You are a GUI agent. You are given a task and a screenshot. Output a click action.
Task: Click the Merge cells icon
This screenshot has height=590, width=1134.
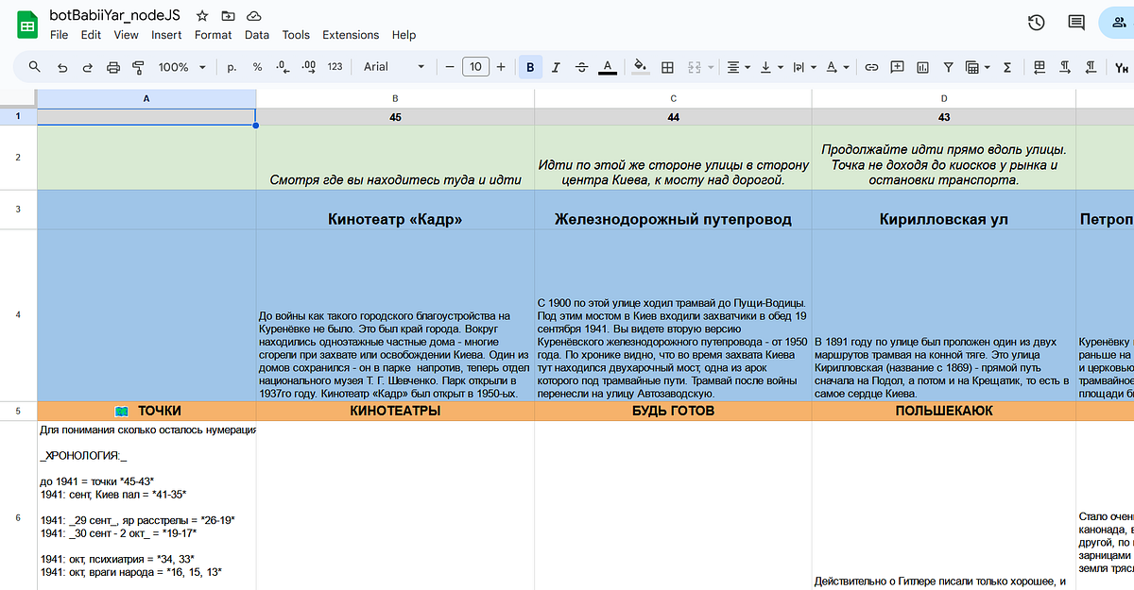[695, 67]
